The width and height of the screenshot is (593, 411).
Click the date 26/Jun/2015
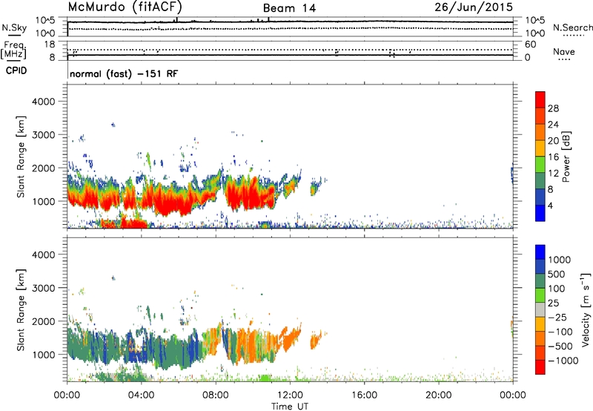coord(474,7)
